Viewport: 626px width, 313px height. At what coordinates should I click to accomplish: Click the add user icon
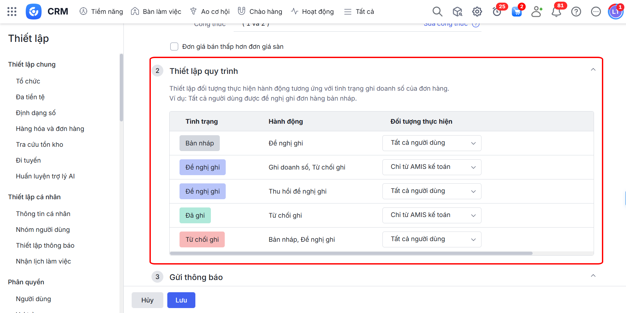[x=537, y=12]
